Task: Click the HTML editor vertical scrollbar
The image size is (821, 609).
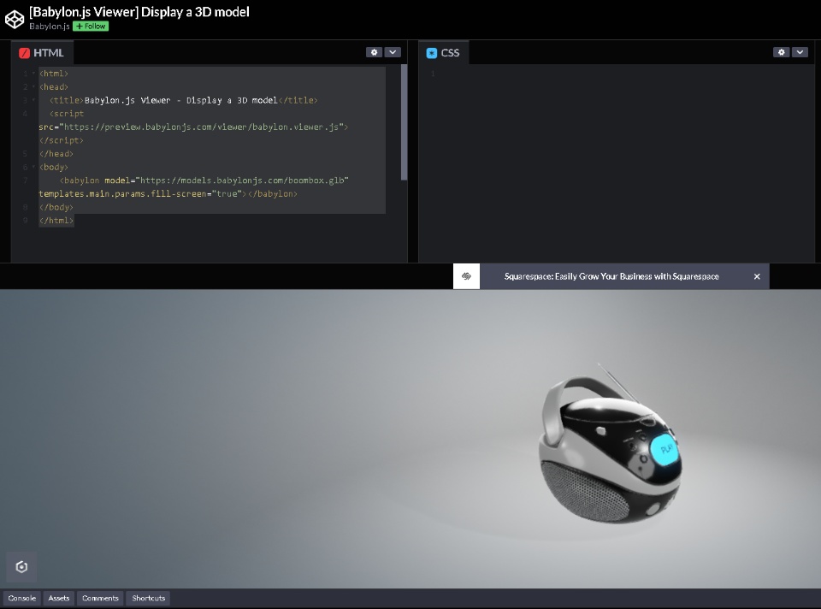Action: click(x=404, y=122)
